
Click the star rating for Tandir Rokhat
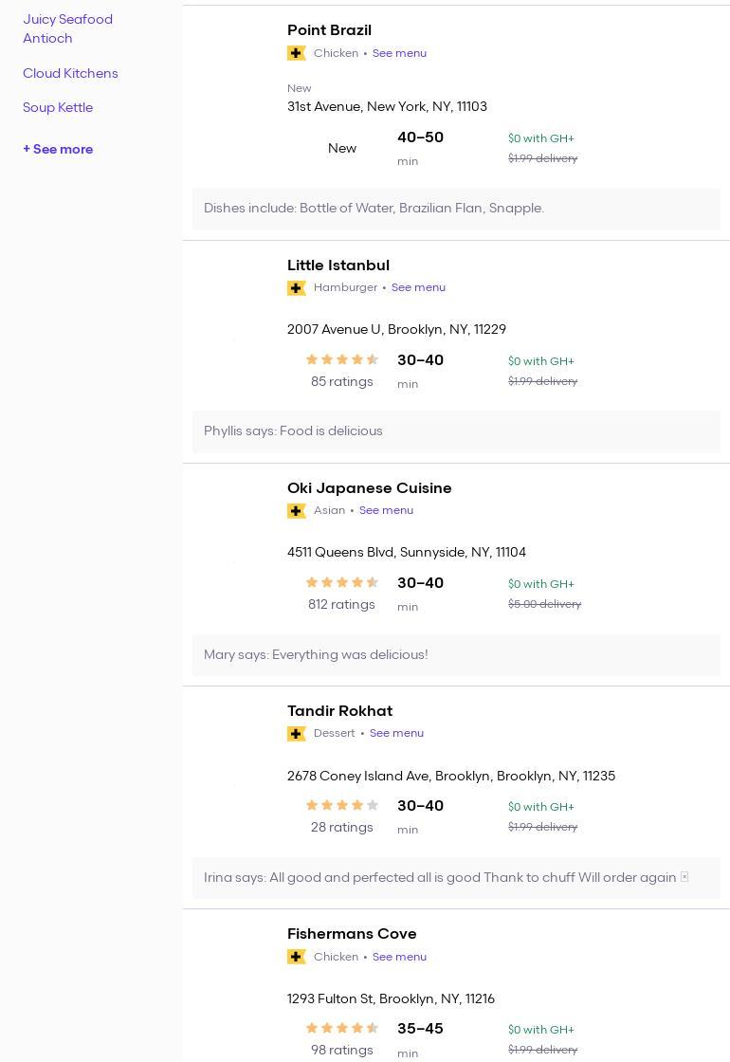click(x=342, y=805)
